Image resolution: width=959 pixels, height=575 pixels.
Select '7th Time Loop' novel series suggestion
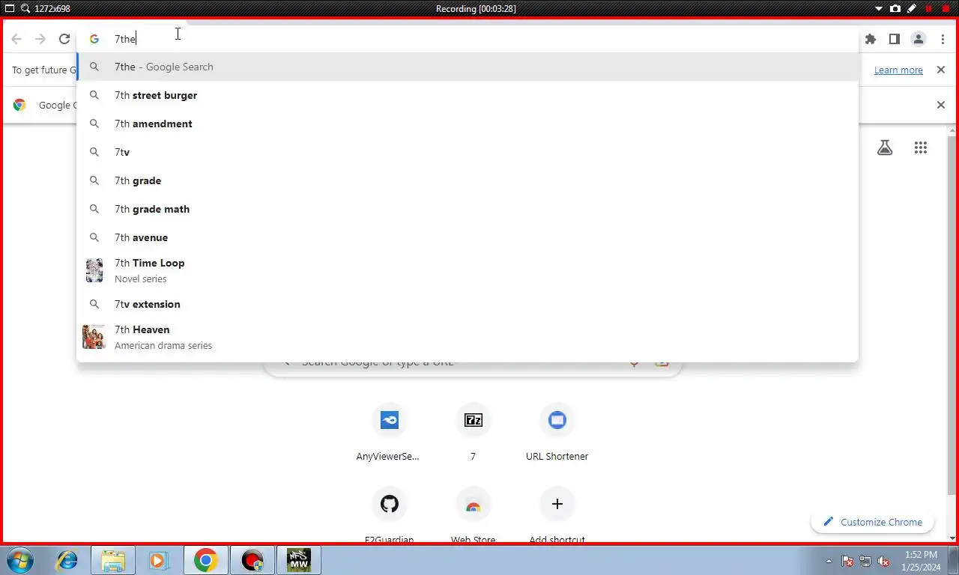[x=468, y=270]
